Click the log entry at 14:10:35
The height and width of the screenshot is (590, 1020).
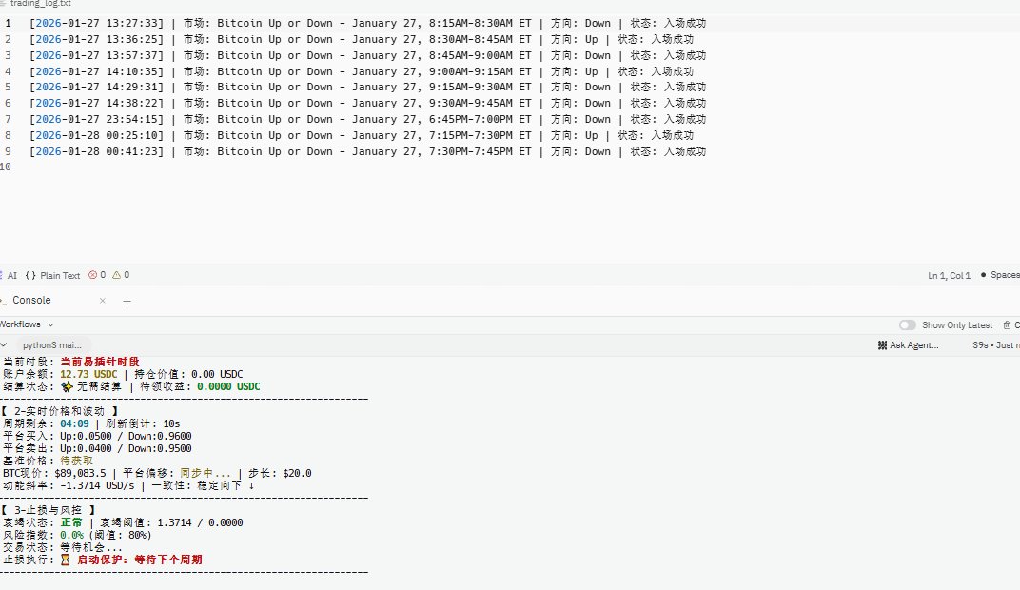point(361,71)
